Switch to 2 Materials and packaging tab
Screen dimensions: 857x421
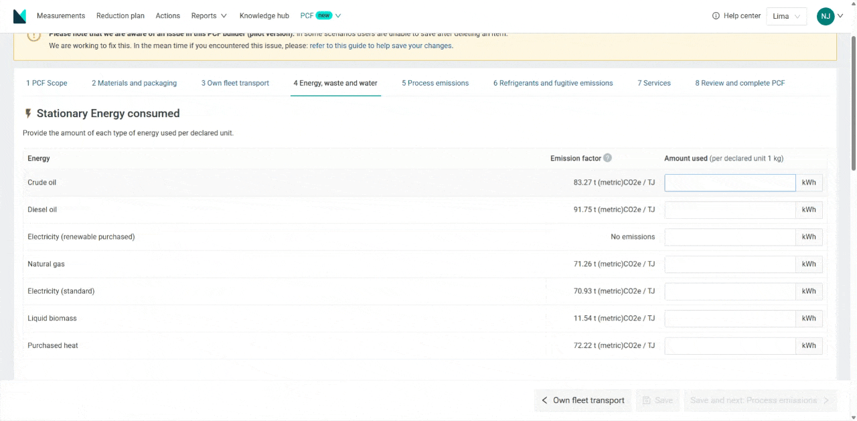(x=135, y=83)
